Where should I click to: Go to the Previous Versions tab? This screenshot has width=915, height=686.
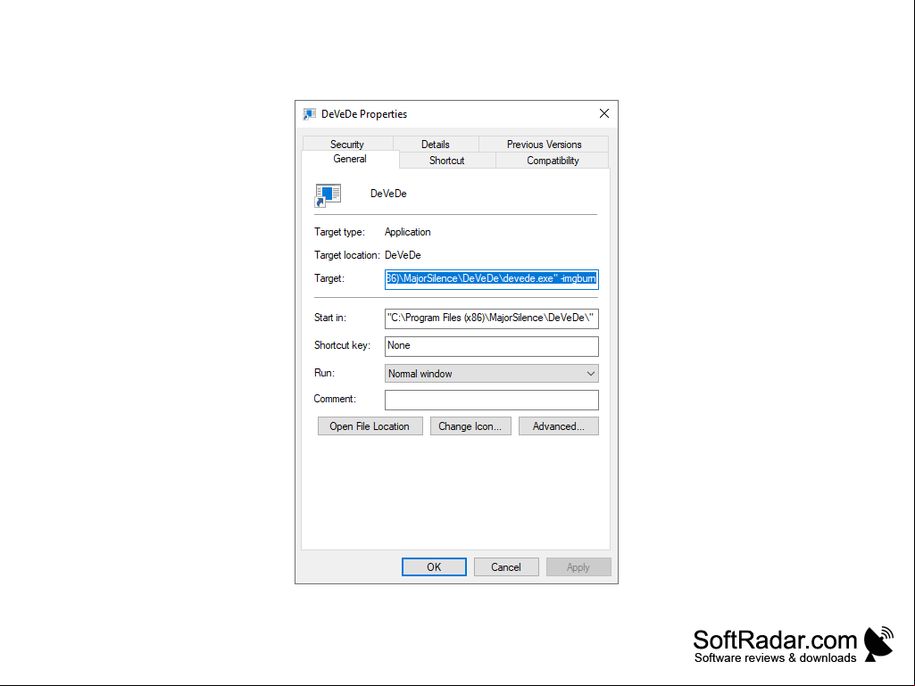[x=544, y=145]
